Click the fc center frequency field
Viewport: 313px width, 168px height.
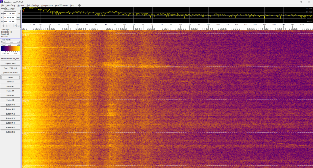tap(10, 18)
